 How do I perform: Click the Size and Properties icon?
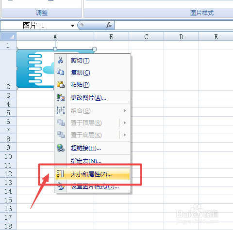click(60, 174)
